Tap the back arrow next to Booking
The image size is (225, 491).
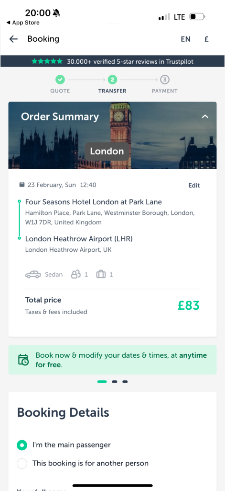[x=13, y=39]
